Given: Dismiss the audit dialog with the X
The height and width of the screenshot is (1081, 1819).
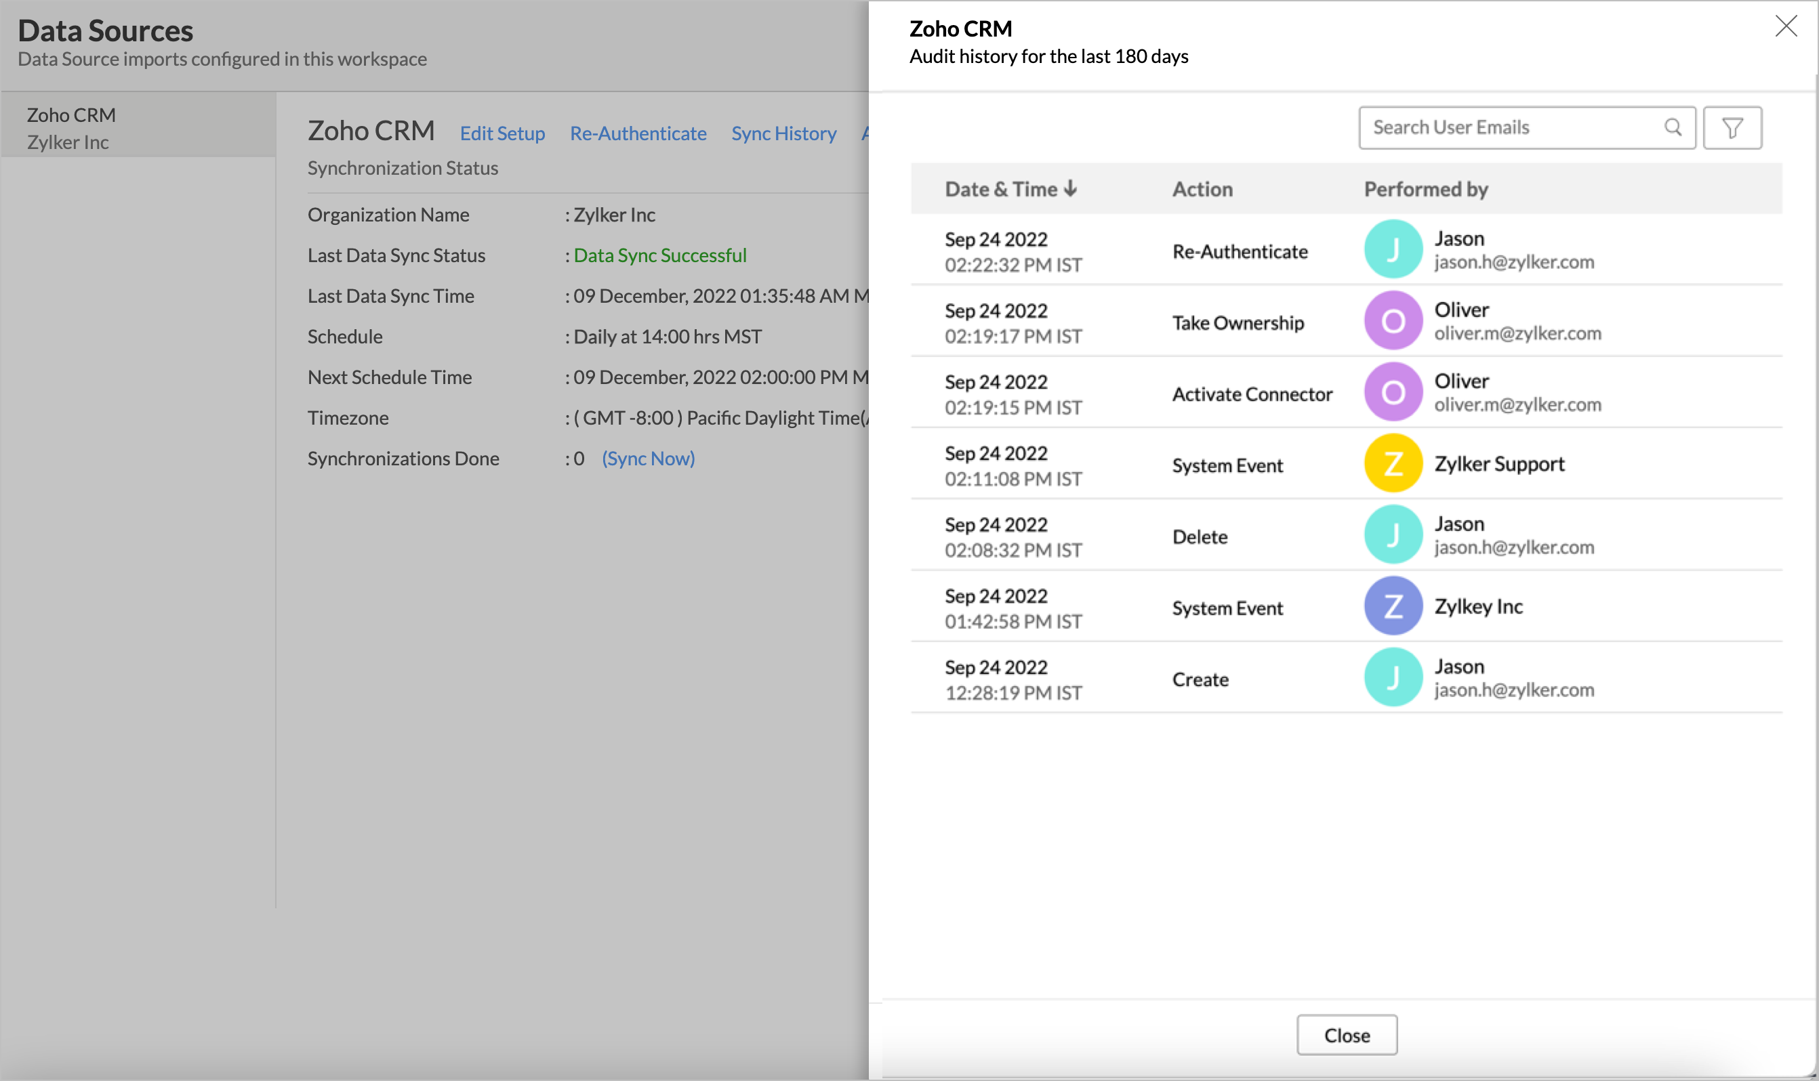Looking at the screenshot, I should tap(1786, 26).
